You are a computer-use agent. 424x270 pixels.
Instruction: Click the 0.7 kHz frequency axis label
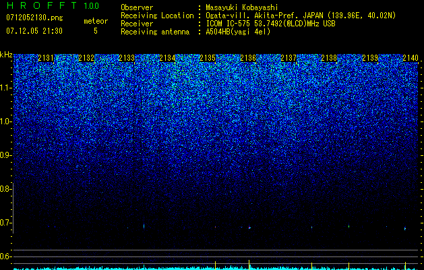click(x=5, y=223)
